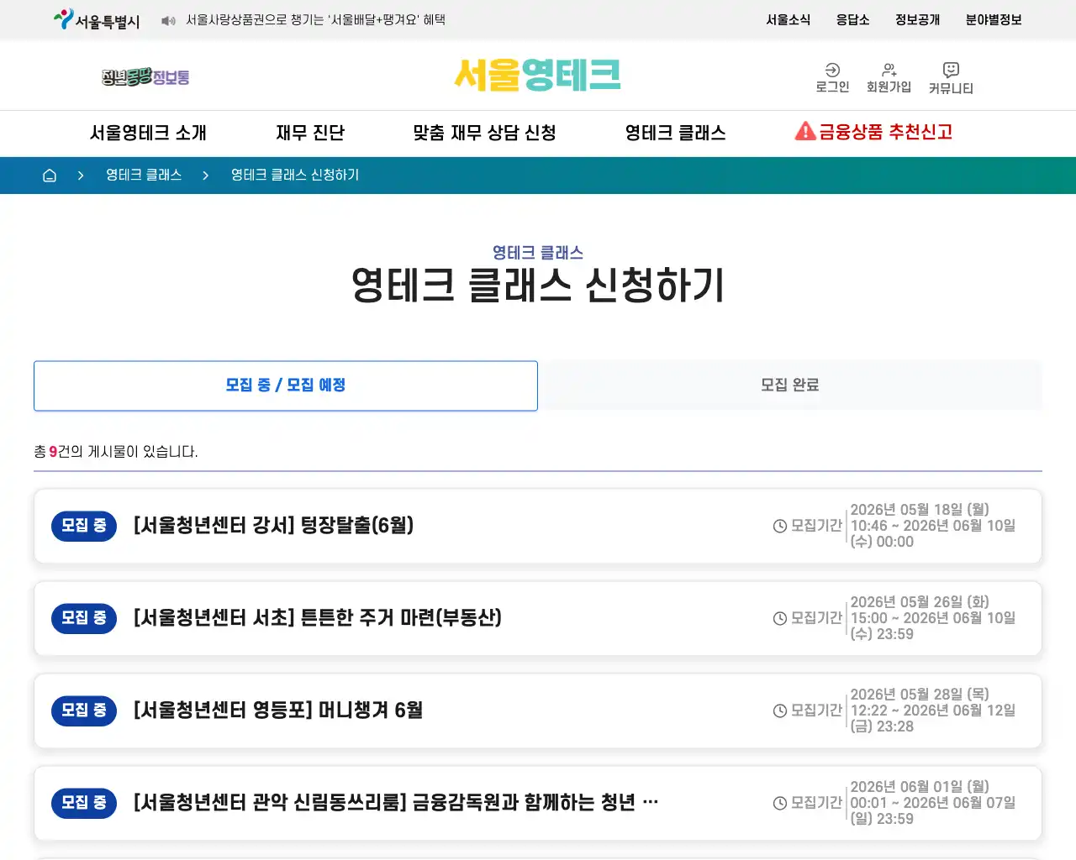Open the 서울배달+땡겨요 notice link
Viewport: 1076px width, 860px height.
[x=315, y=19]
